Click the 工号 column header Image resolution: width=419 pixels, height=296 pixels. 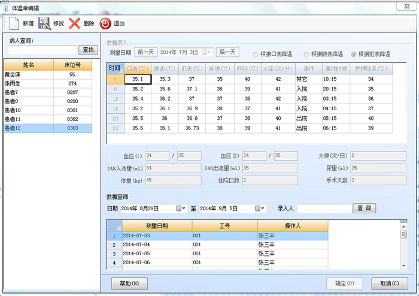click(x=224, y=226)
